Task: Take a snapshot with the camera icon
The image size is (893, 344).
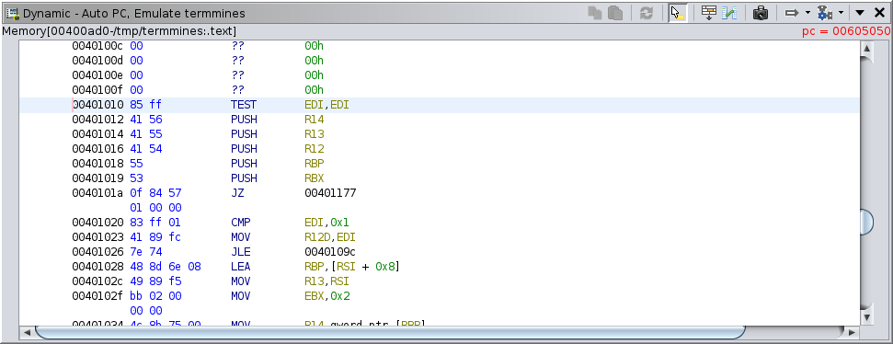Action: 761,13
